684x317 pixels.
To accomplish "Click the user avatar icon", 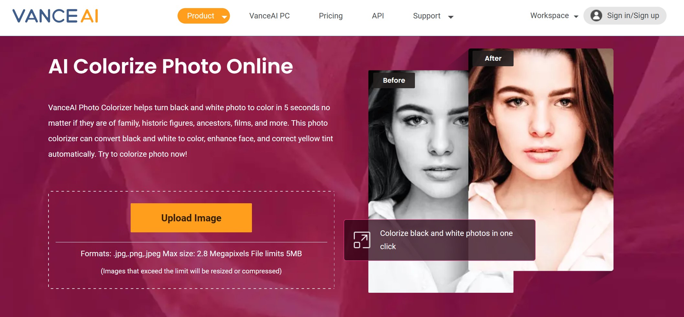I will tap(596, 16).
